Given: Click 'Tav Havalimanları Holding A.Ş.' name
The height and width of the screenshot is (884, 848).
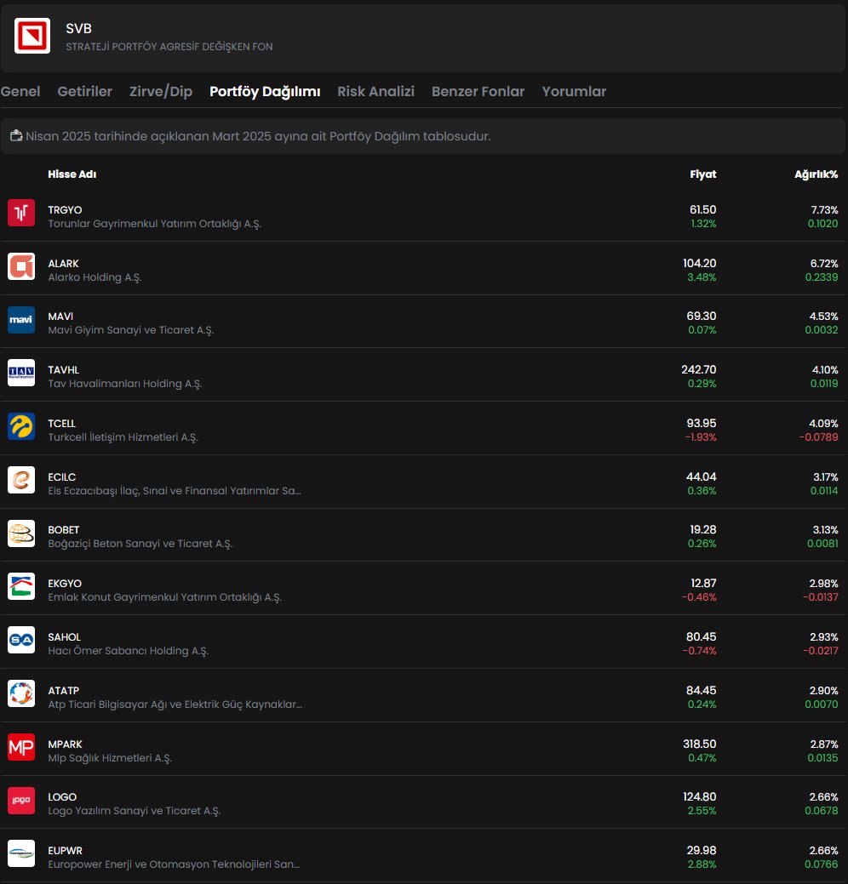Looking at the screenshot, I should pos(124,384).
